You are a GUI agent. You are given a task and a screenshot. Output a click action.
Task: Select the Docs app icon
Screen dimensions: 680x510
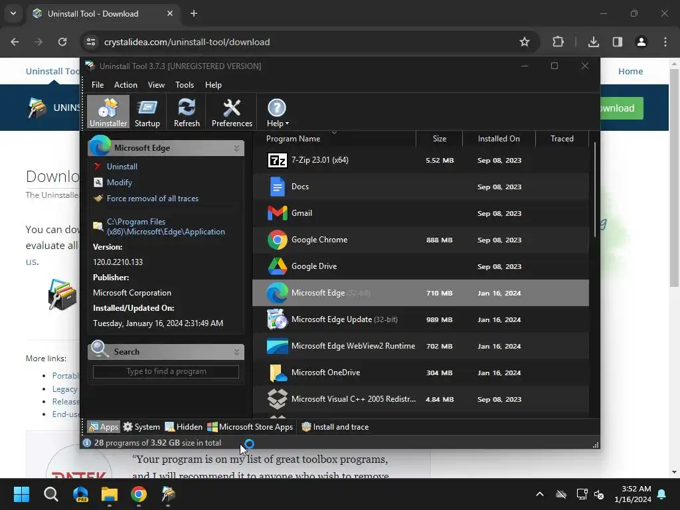point(277,187)
